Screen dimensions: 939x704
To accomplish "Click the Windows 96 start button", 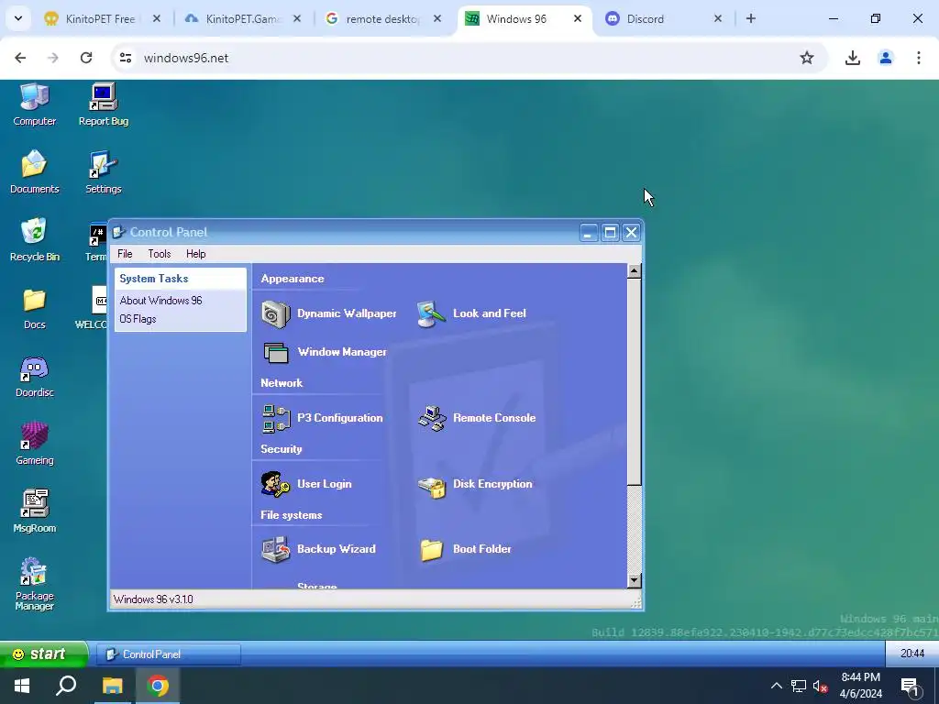I will [x=43, y=654].
